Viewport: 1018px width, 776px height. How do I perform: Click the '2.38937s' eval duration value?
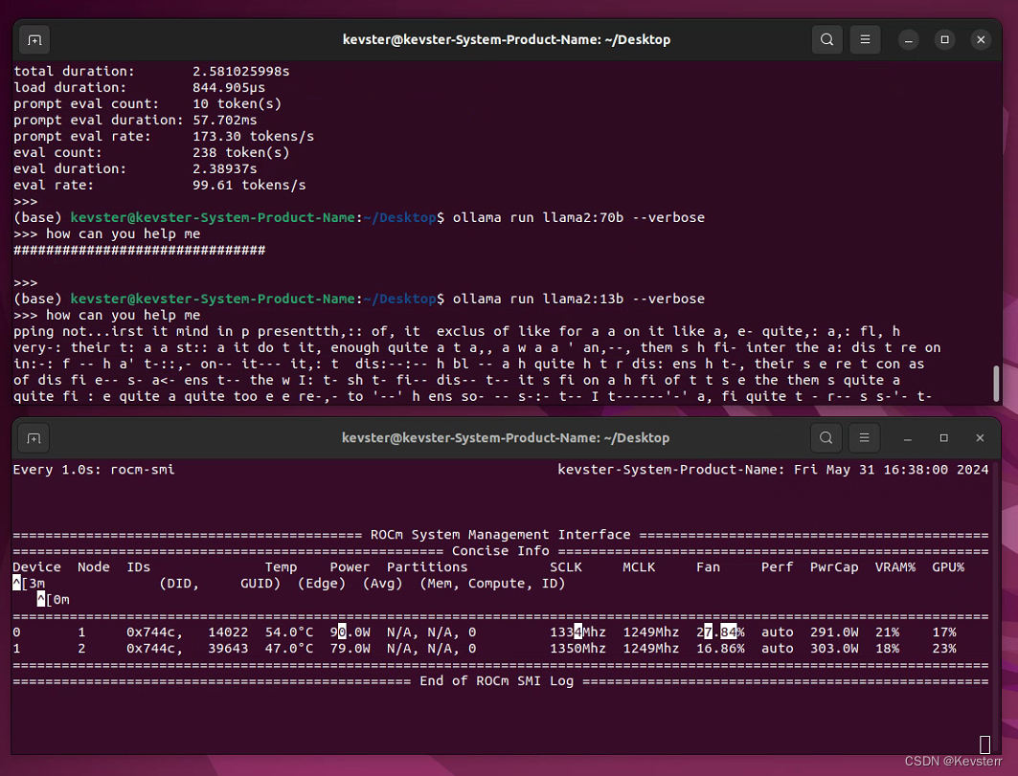225,168
